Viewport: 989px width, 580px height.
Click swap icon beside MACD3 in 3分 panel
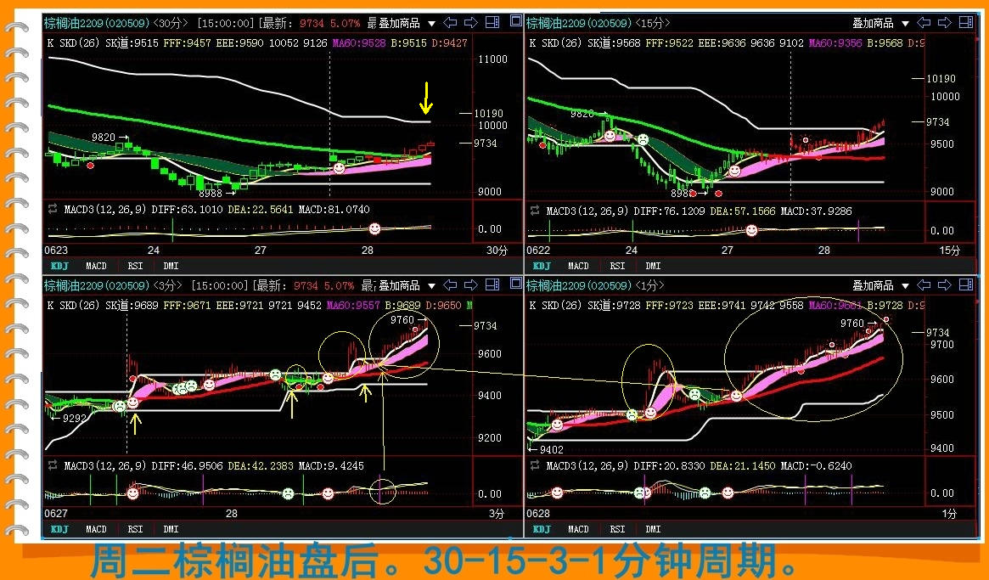click(53, 465)
